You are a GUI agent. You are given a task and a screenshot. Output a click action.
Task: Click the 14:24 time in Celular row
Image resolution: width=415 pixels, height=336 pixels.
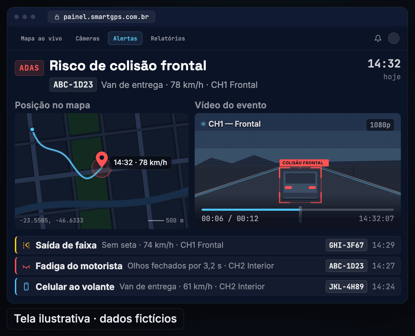tap(384, 287)
